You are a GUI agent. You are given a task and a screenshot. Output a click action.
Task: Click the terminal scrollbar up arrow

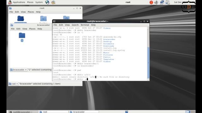[148, 28]
